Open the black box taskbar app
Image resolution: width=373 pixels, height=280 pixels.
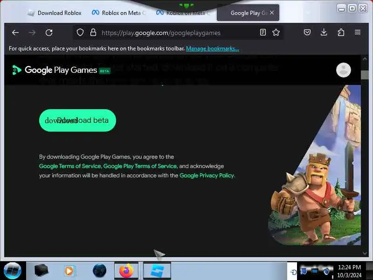click(41, 271)
